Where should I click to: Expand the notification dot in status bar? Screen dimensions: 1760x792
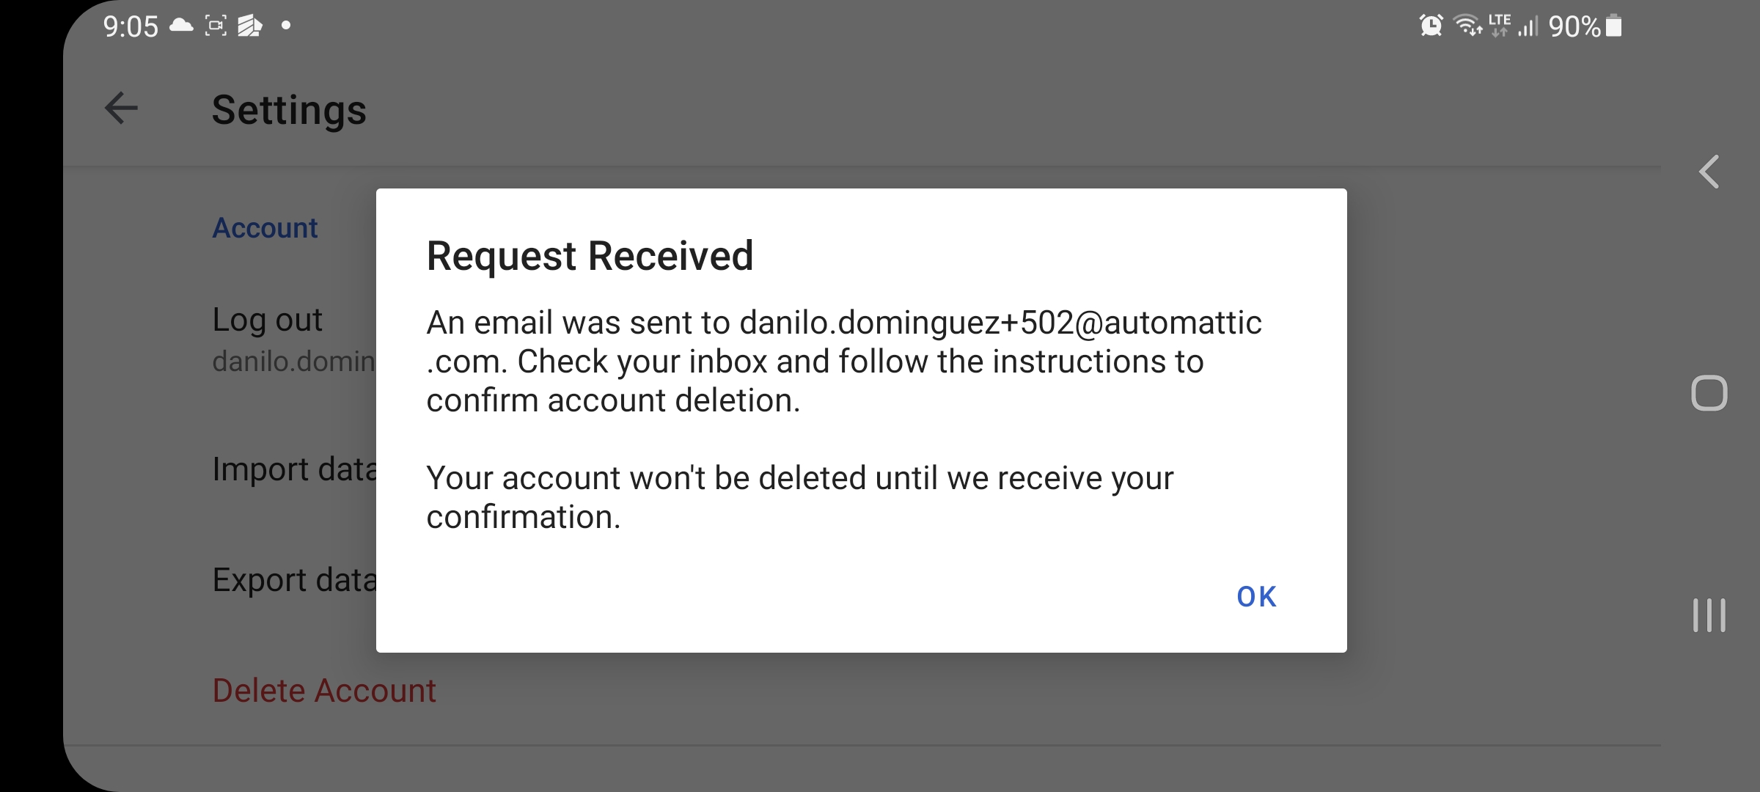click(x=285, y=28)
